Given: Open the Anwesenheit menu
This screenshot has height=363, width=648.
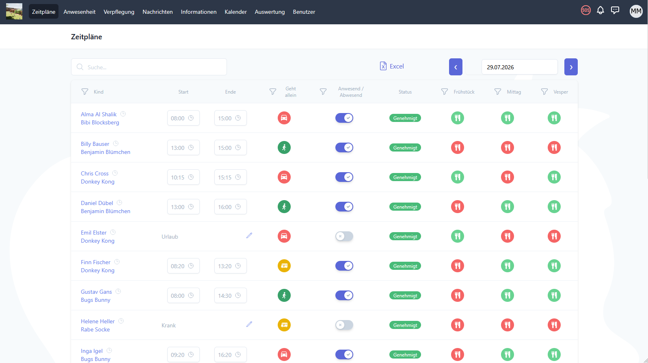Looking at the screenshot, I should (80, 12).
